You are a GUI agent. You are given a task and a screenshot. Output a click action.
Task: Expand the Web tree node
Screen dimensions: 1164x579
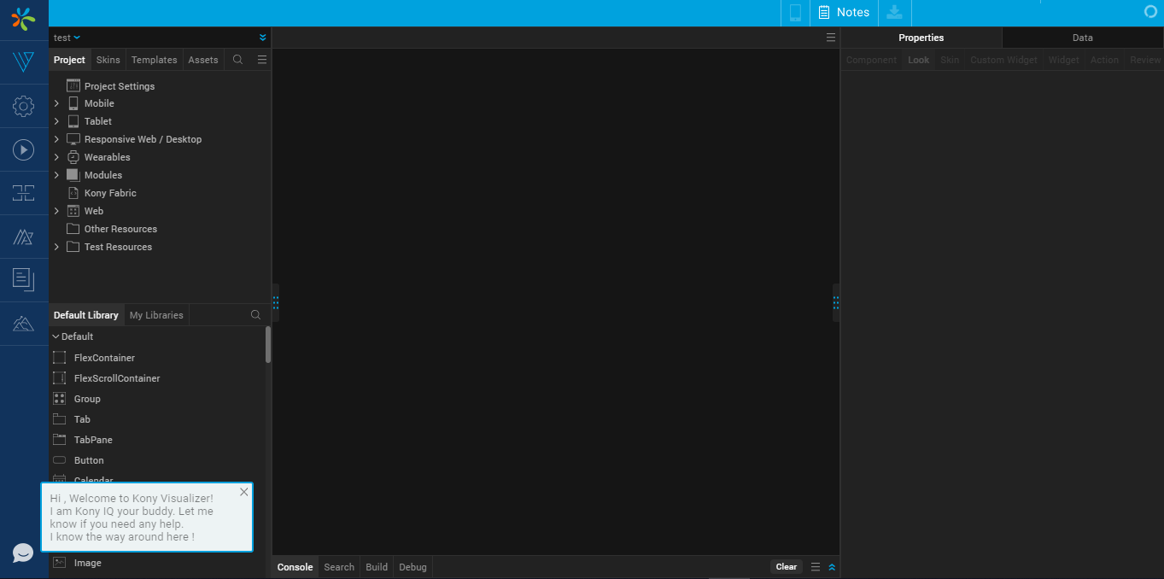[56, 211]
